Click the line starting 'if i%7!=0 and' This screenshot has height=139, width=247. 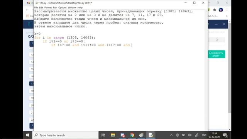point(90,45)
